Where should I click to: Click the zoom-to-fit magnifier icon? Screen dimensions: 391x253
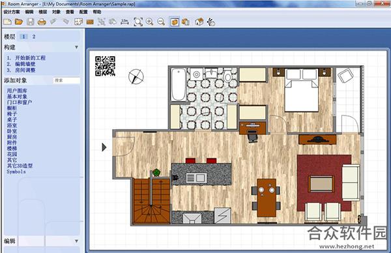click(138, 22)
